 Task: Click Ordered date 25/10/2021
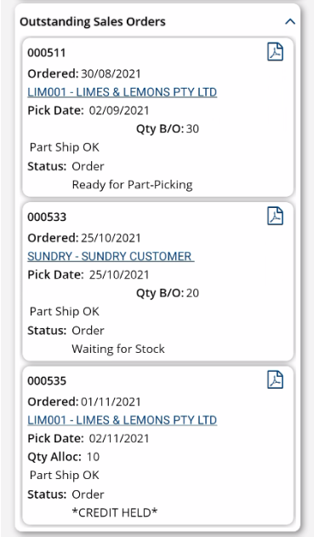(x=111, y=238)
